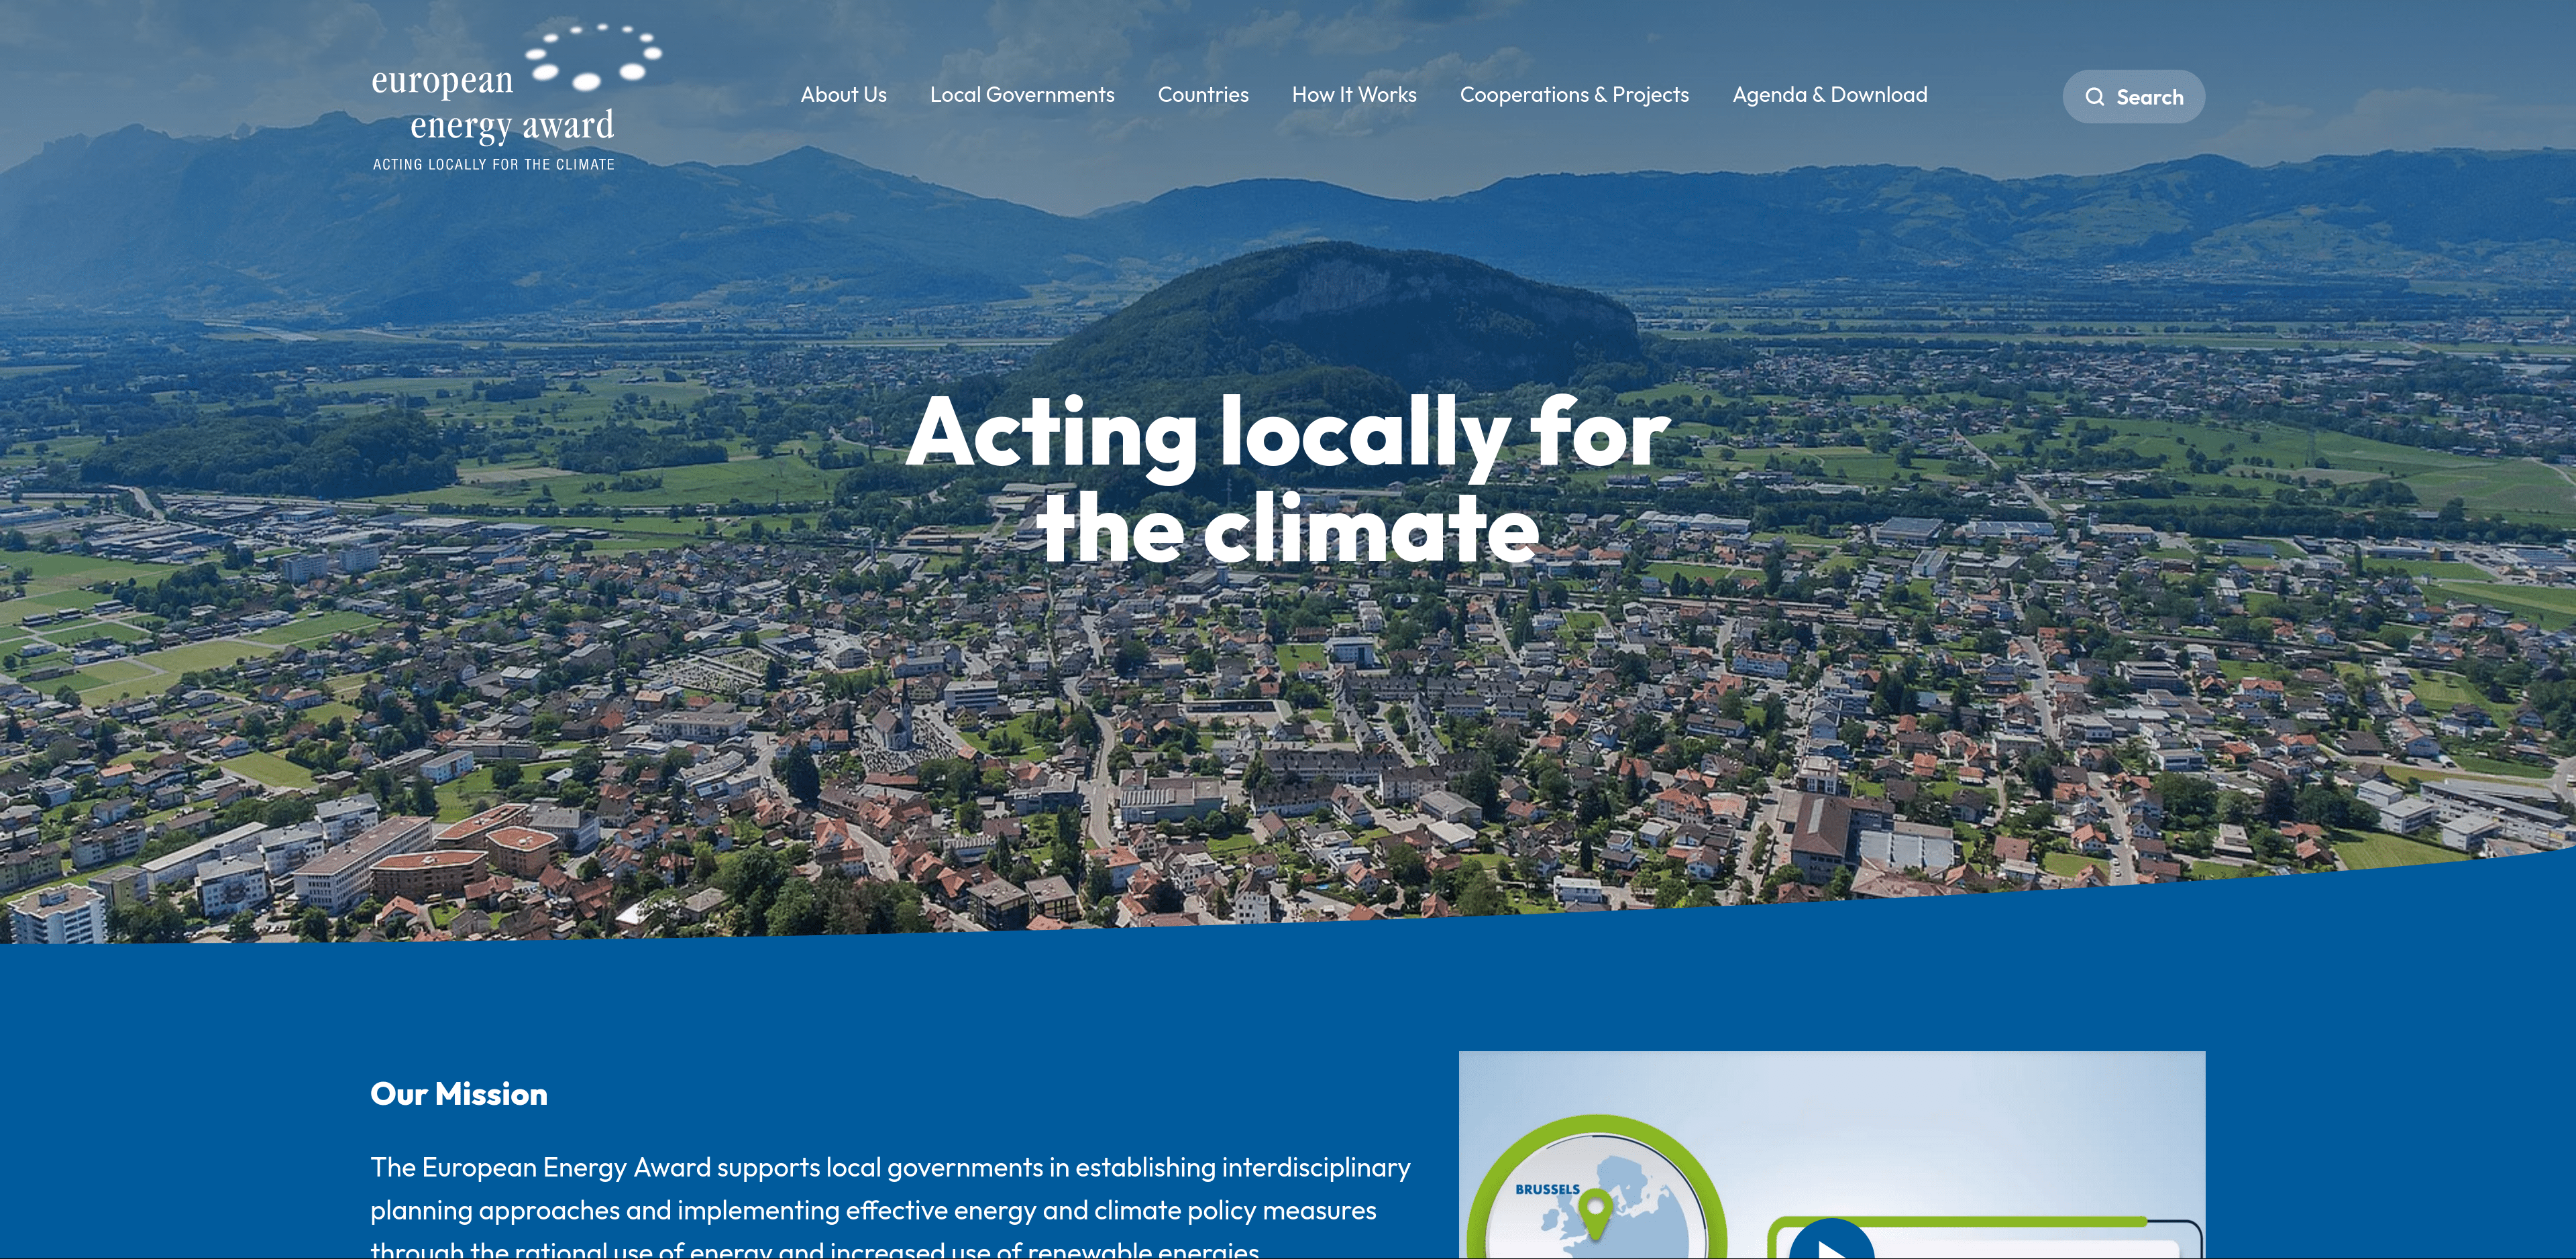This screenshot has height=1259, width=2576.
Task: Go to Agenda & Download section
Action: (x=1829, y=95)
